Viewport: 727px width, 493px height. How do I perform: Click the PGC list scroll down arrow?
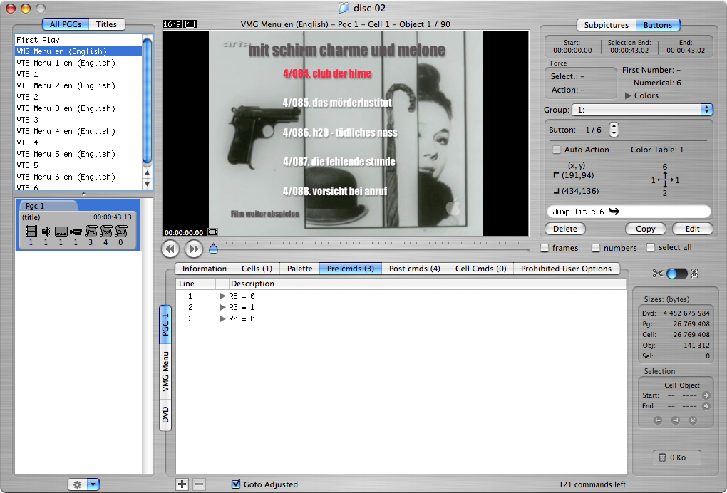[148, 184]
